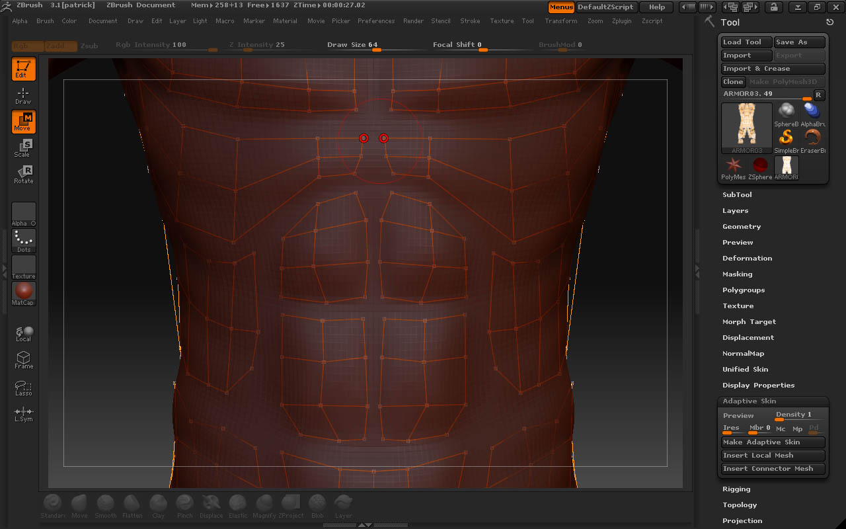Screen dimensions: 846x529
Task: Select the Draw mode icon
Action: [23, 95]
